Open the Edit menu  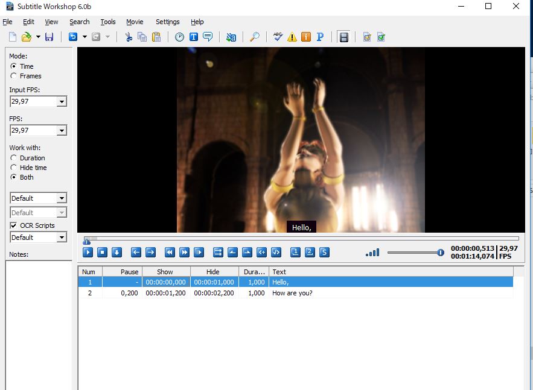click(x=28, y=22)
